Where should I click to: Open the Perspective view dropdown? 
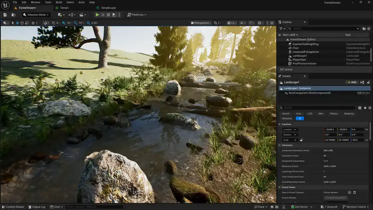tap(201, 23)
